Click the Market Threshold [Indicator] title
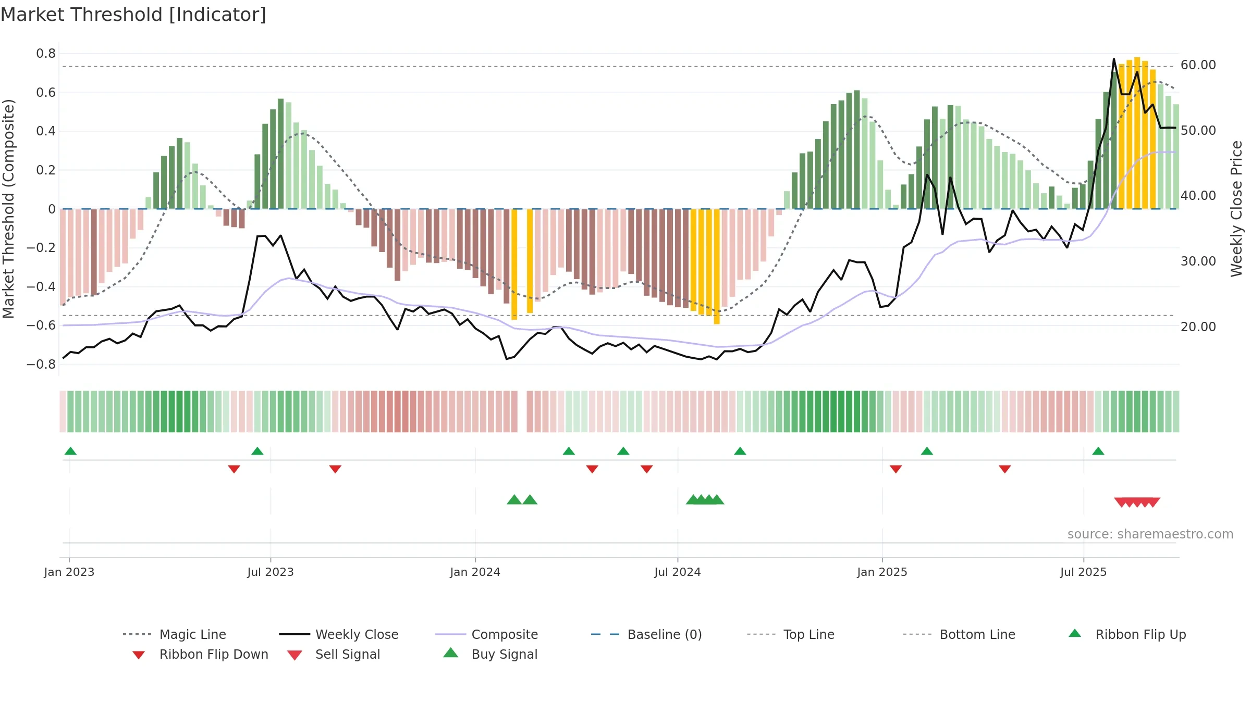 click(133, 15)
